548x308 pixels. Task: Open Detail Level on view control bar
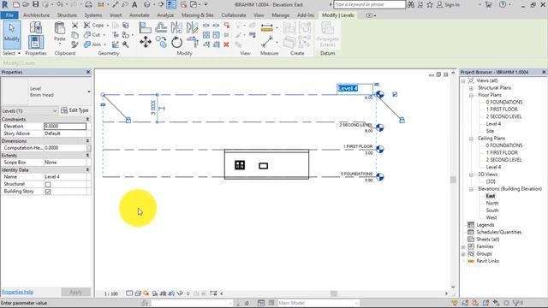click(129, 293)
